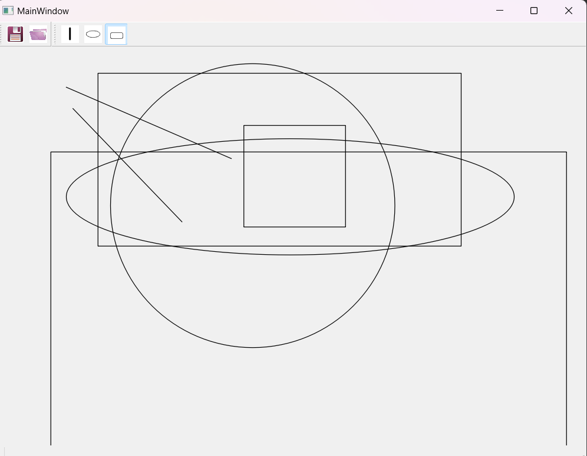Click inside the small square on canvas
The image size is (587, 456).
point(295,176)
